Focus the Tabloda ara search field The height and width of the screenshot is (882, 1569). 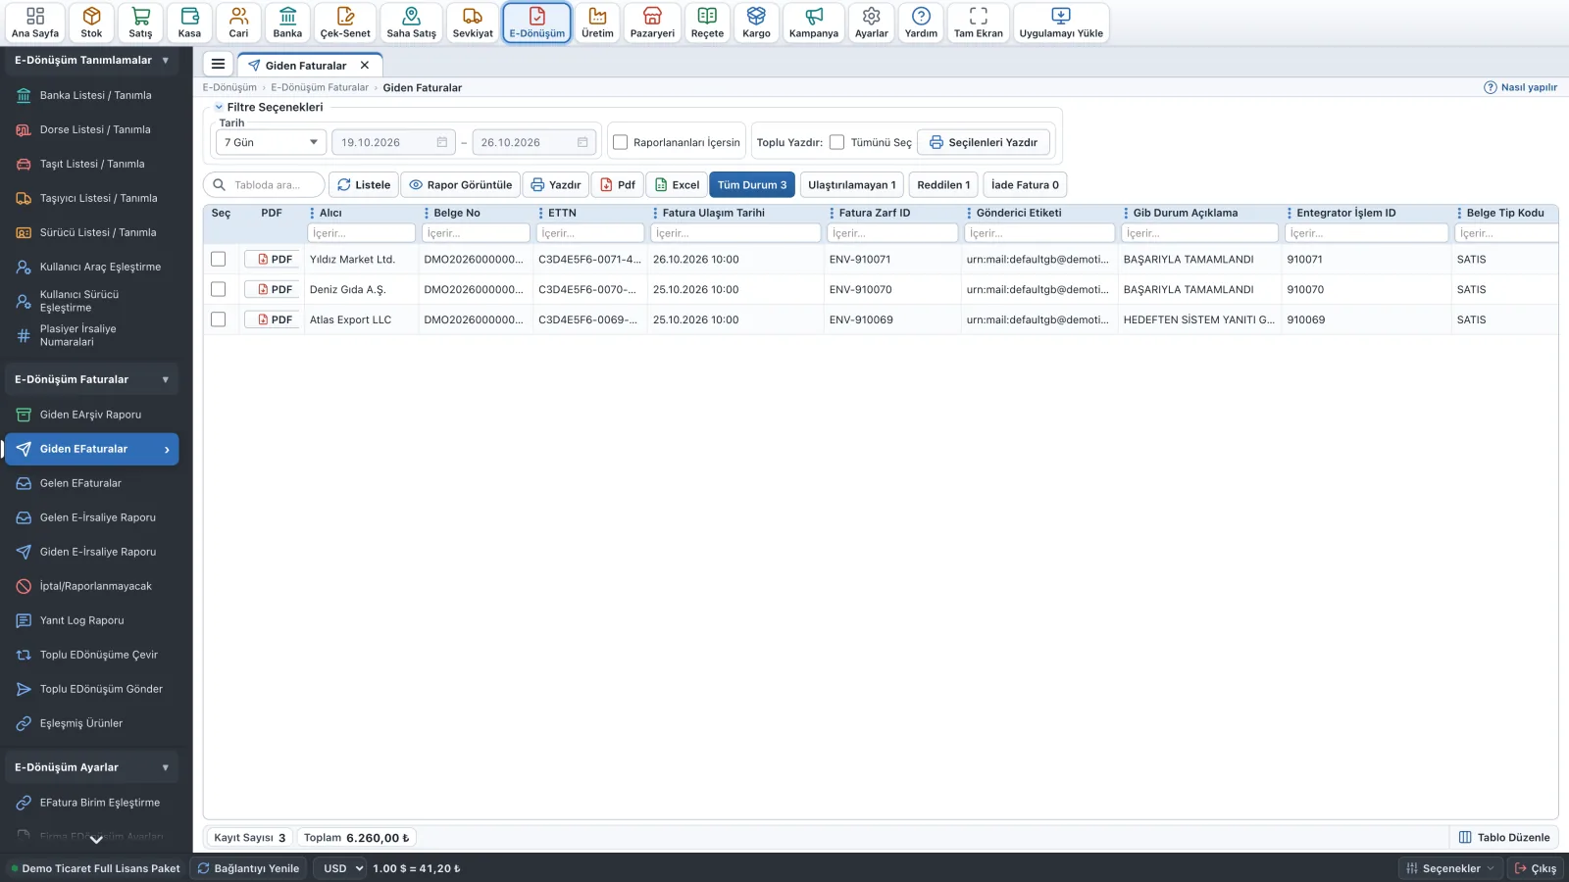tap(265, 184)
